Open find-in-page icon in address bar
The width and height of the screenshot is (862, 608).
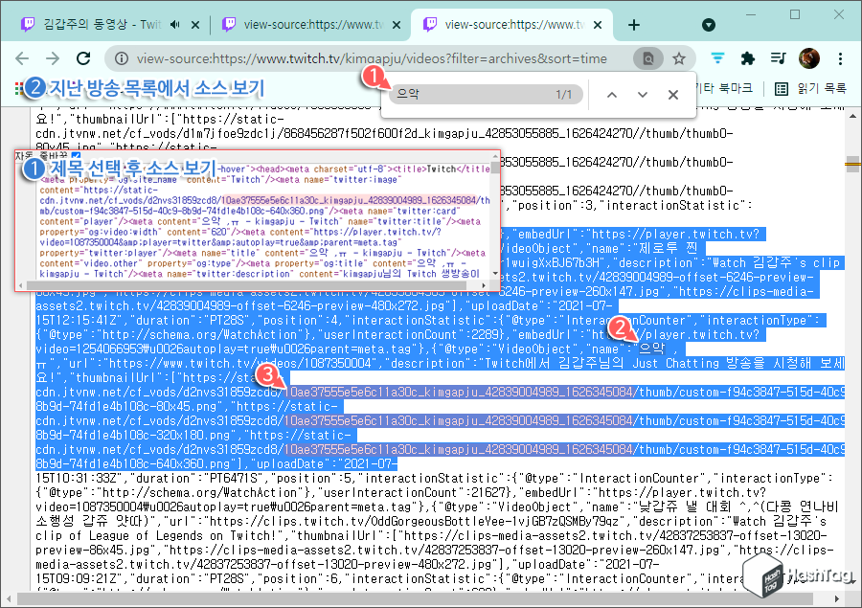[x=648, y=58]
